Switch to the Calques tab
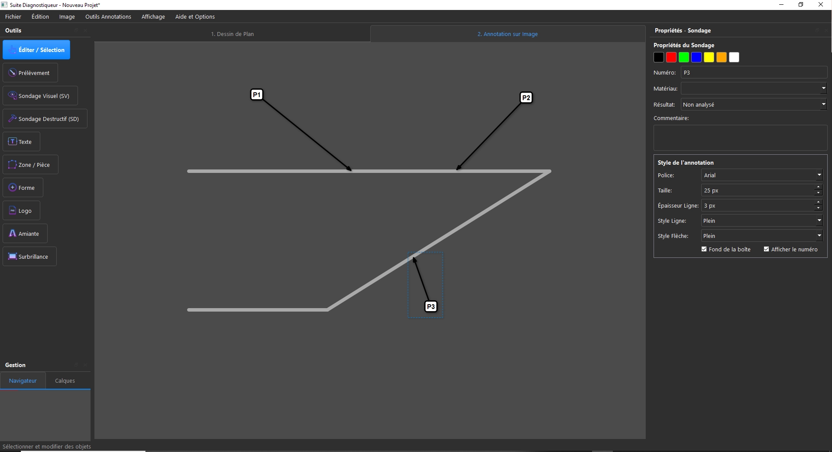Viewport: 832px width, 452px height. pos(65,380)
